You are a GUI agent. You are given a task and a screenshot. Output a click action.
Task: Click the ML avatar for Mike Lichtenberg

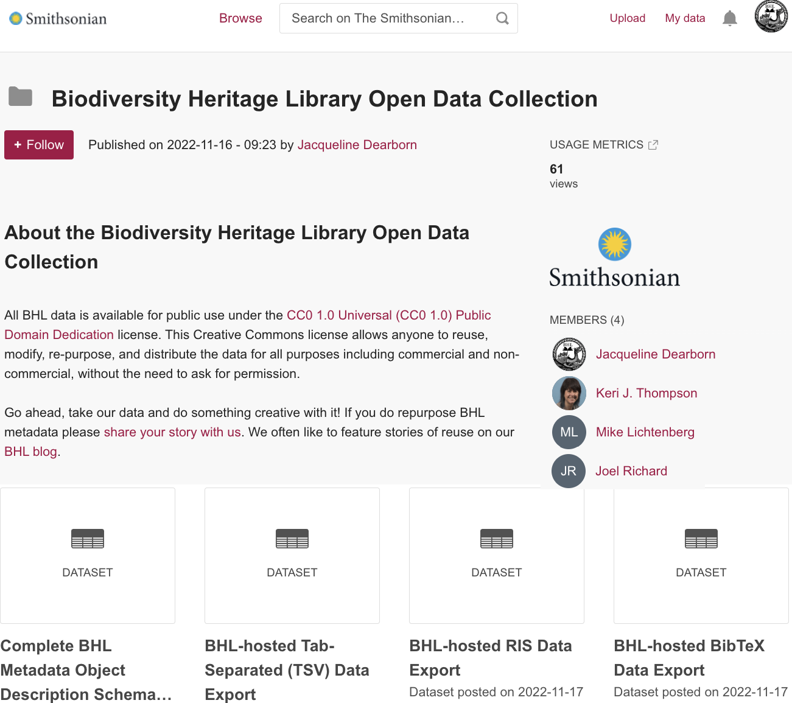tap(569, 432)
